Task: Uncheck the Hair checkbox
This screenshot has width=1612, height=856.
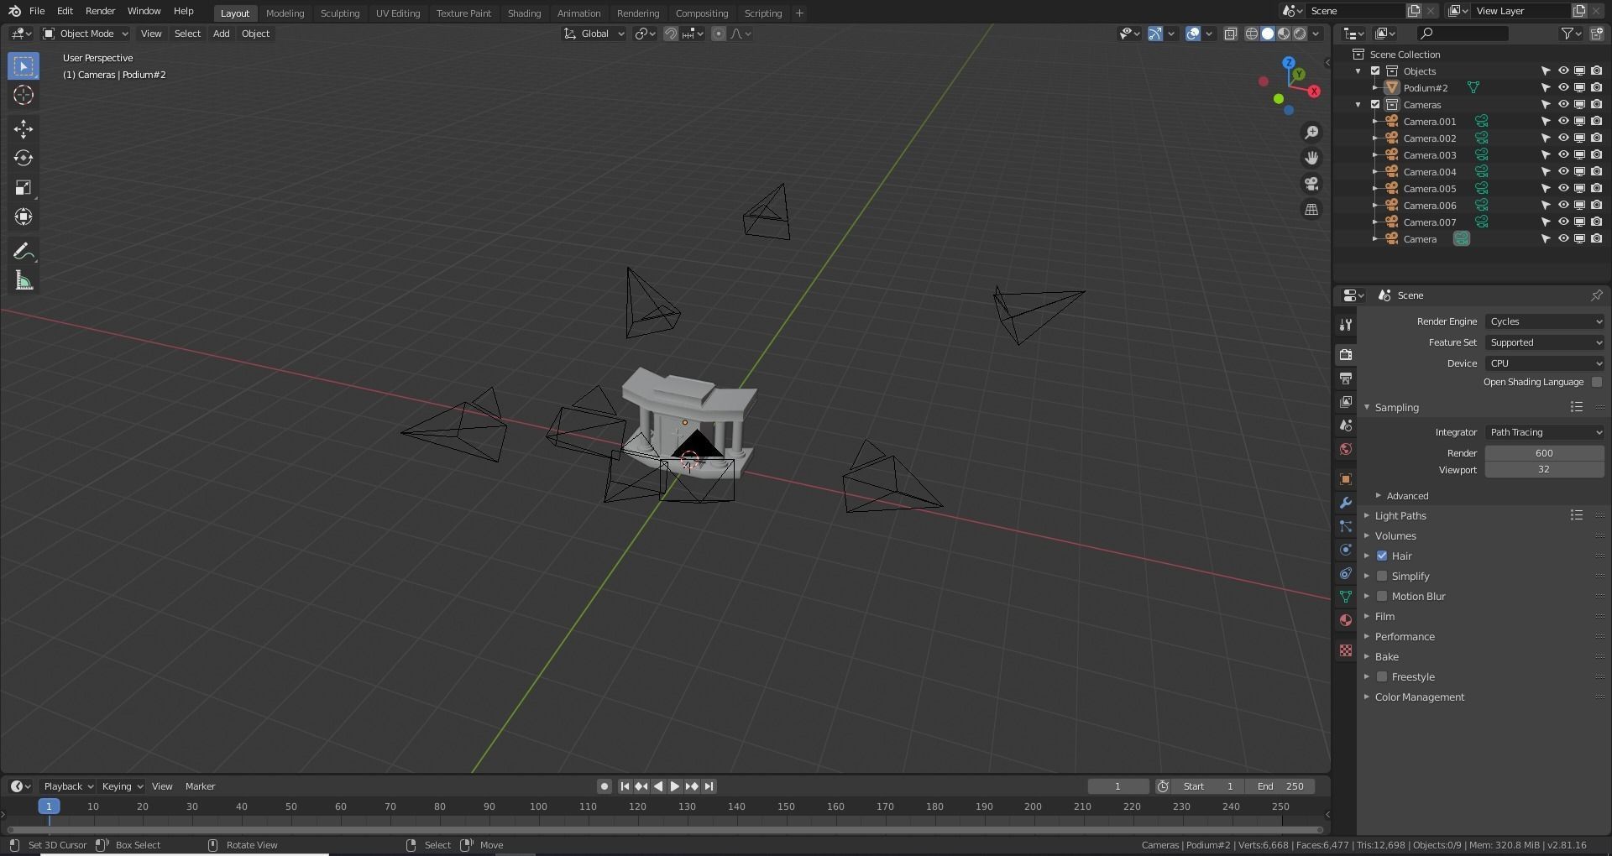Action: [x=1382, y=556]
